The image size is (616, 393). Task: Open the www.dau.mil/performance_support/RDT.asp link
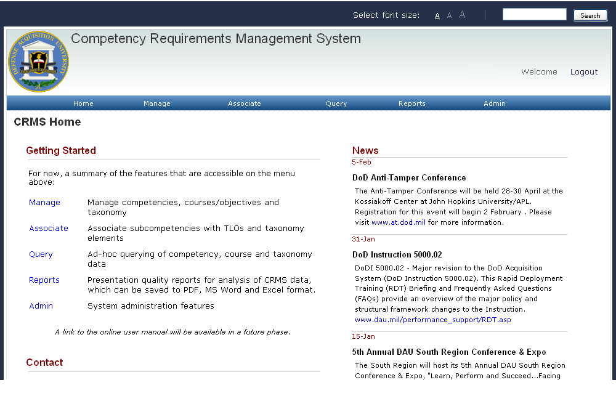[x=433, y=320]
